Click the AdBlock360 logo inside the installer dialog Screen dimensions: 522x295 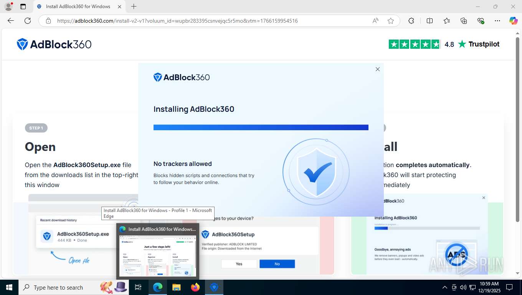pos(182,77)
